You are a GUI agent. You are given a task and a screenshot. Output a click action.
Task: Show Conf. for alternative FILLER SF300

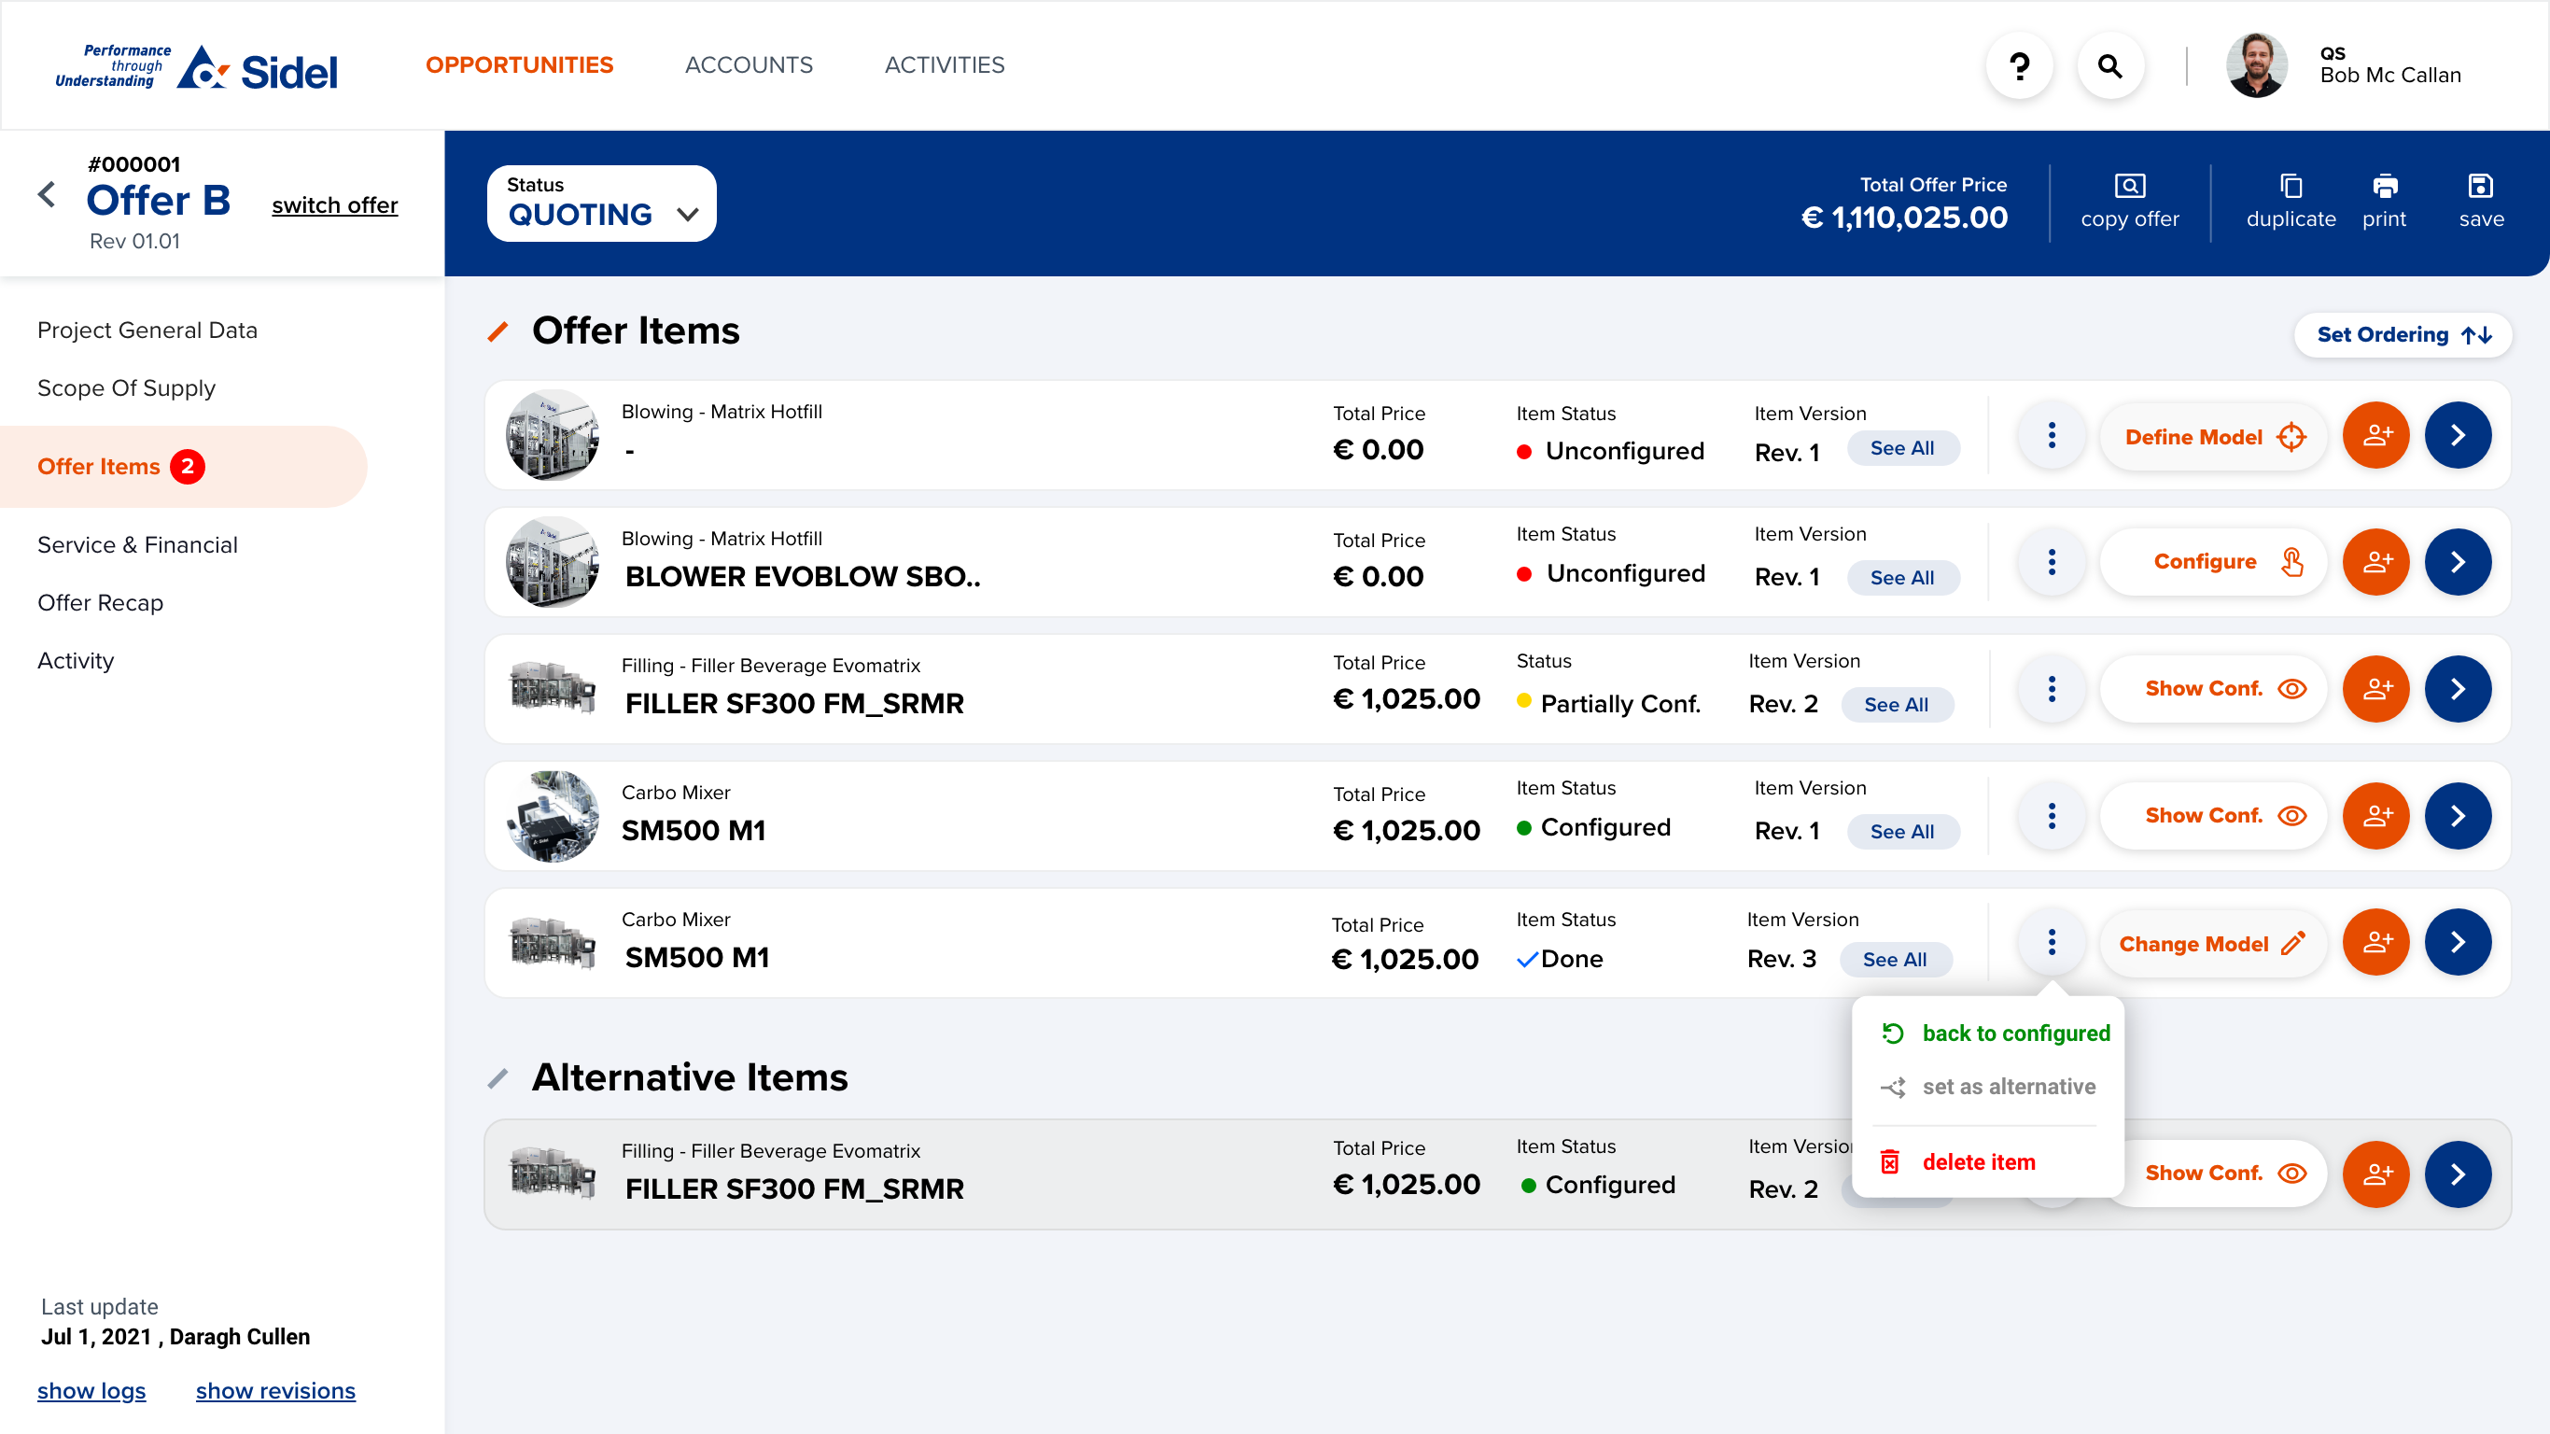click(2224, 1174)
